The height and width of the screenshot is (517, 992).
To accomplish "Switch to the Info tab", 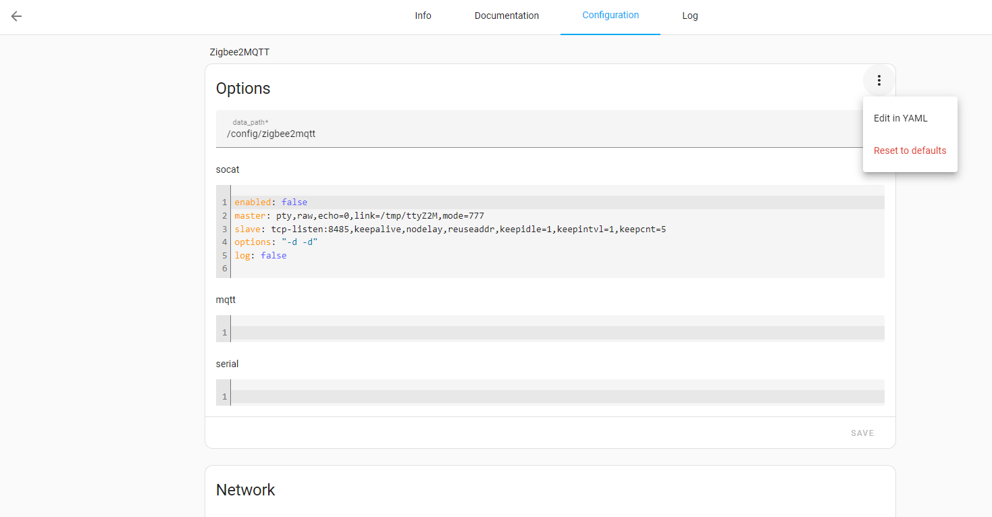I will tap(423, 16).
